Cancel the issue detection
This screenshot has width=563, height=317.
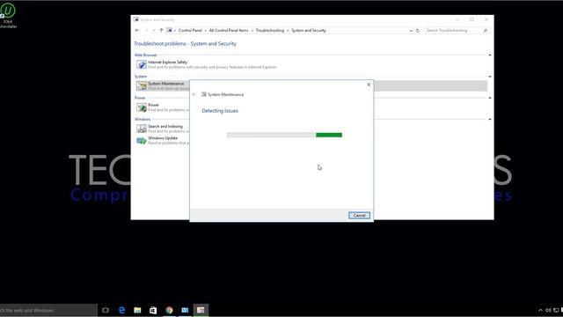click(359, 215)
